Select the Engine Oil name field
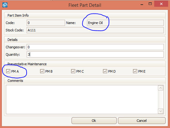The width and height of the screenshot is (170, 128). coord(125,23)
